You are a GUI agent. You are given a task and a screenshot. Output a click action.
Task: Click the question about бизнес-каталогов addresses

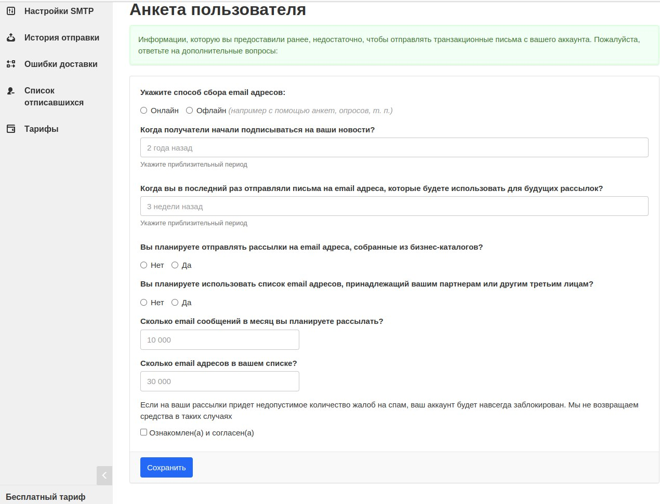[312, 247]
